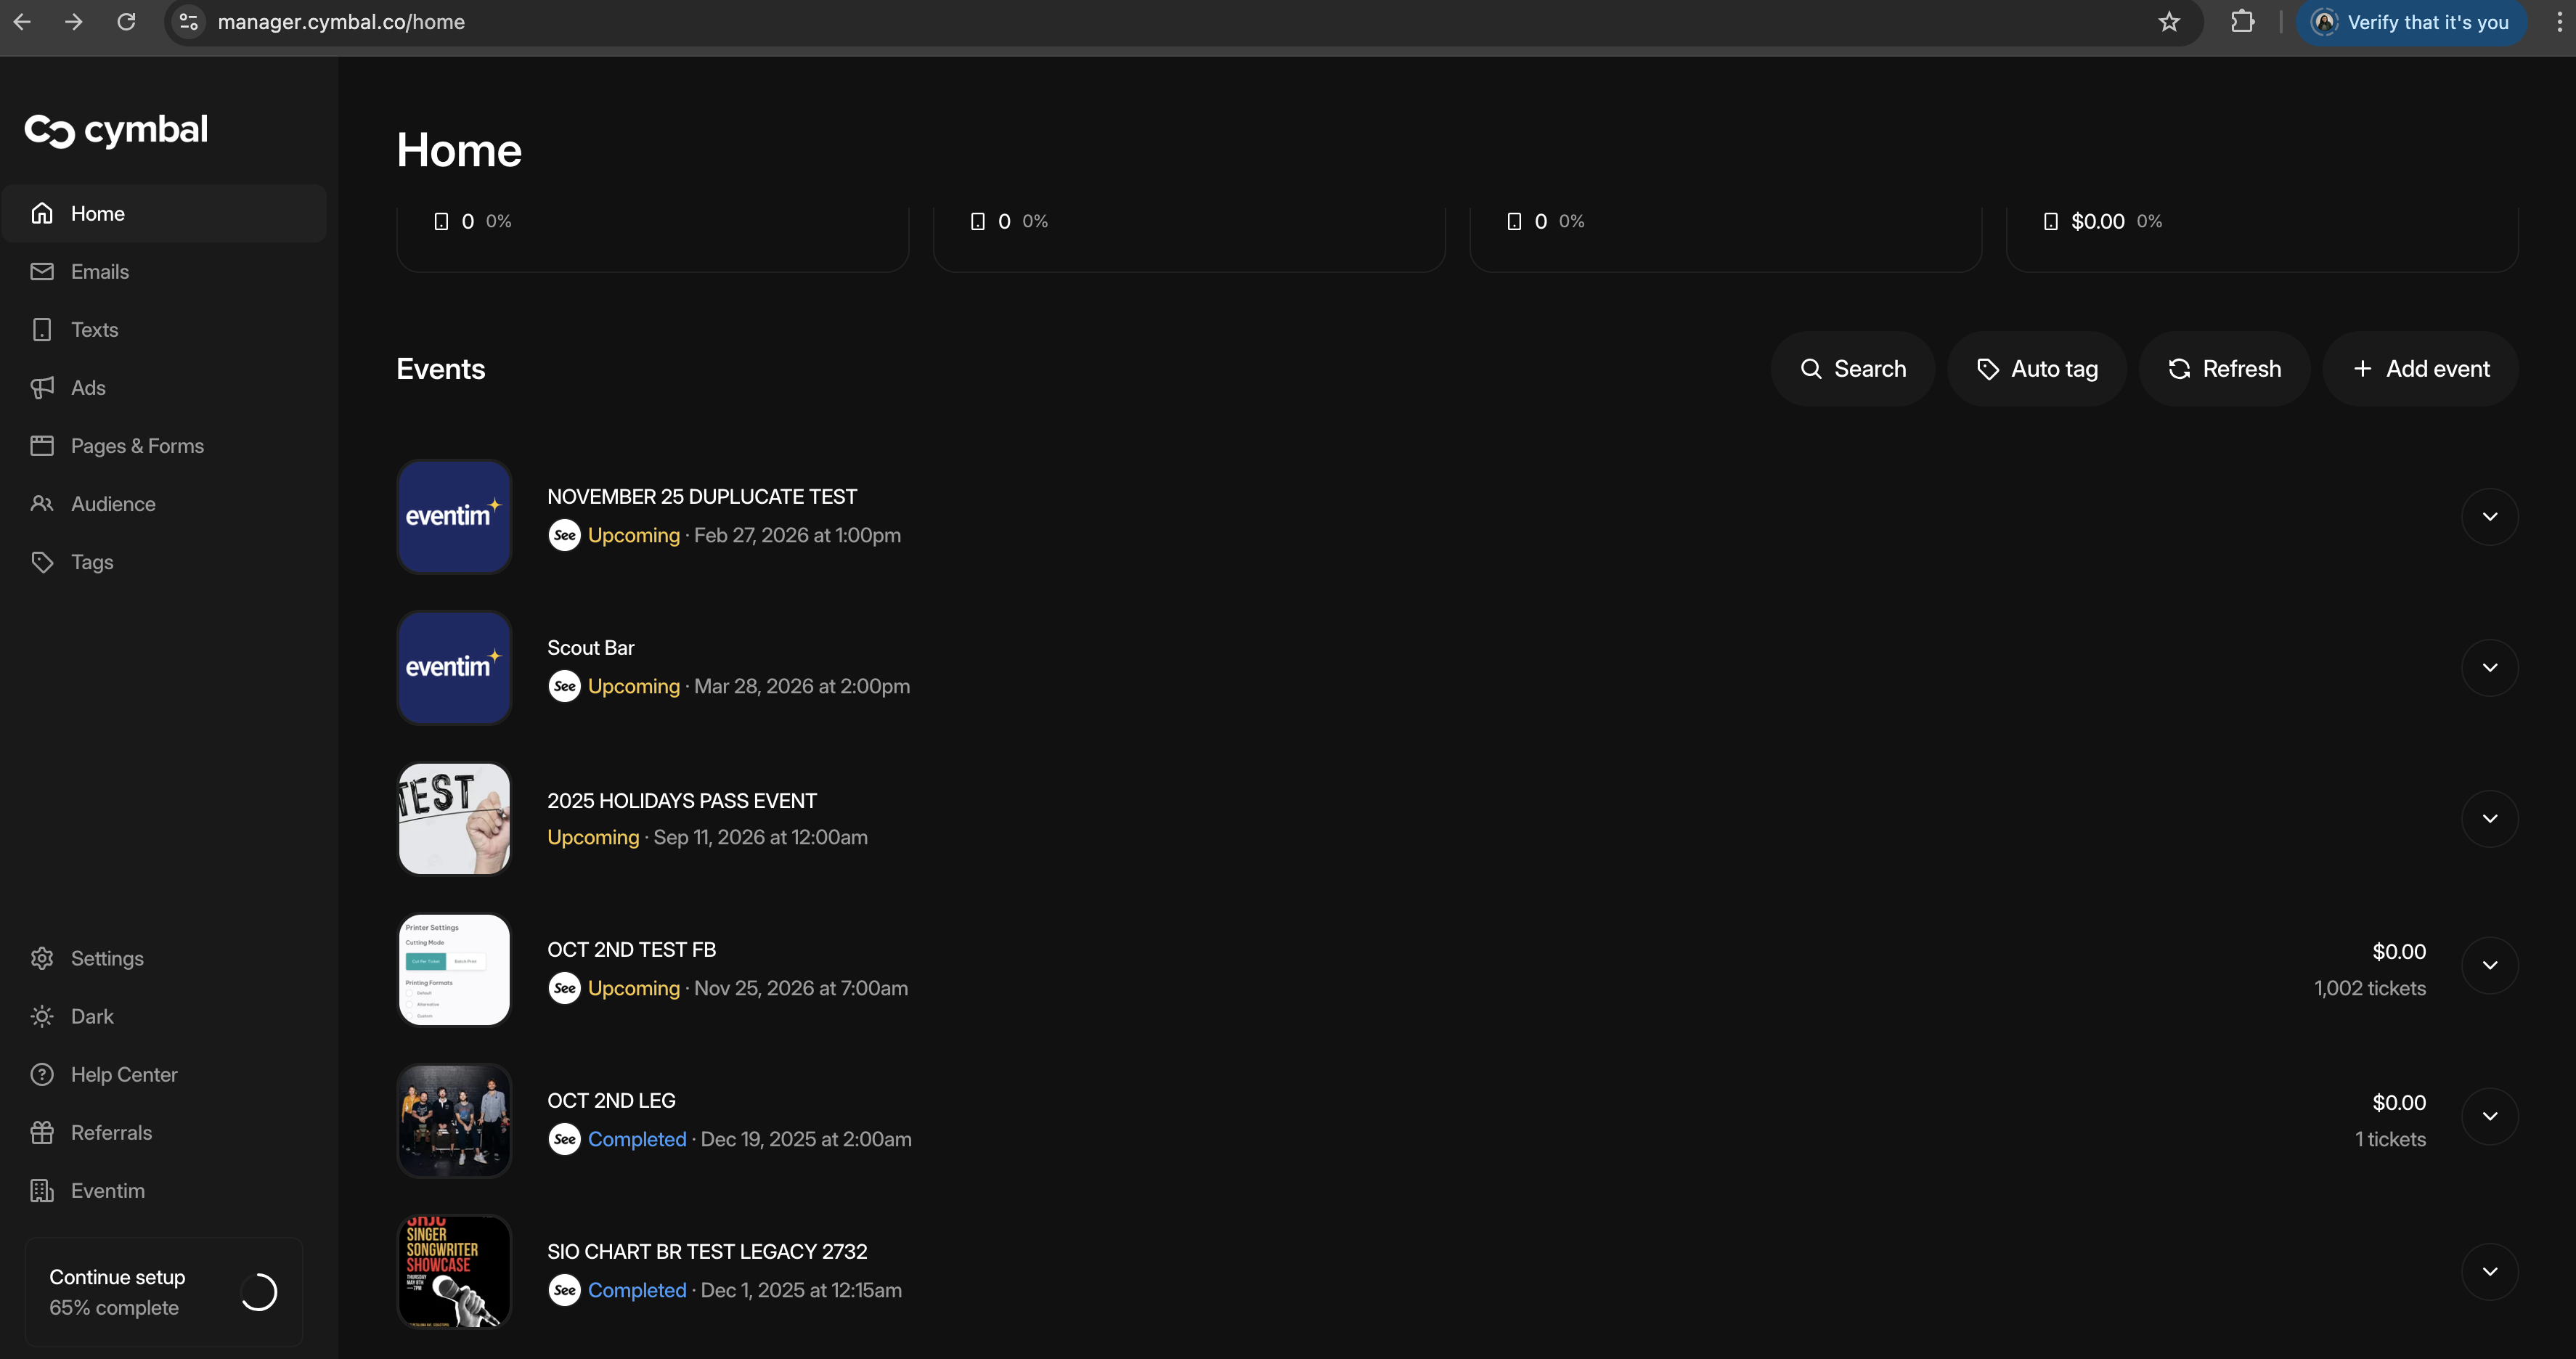Expand the Scout Bar event chevron
The width and height of the screenshot is (2576, 1359).
(x=2490, y=667)
